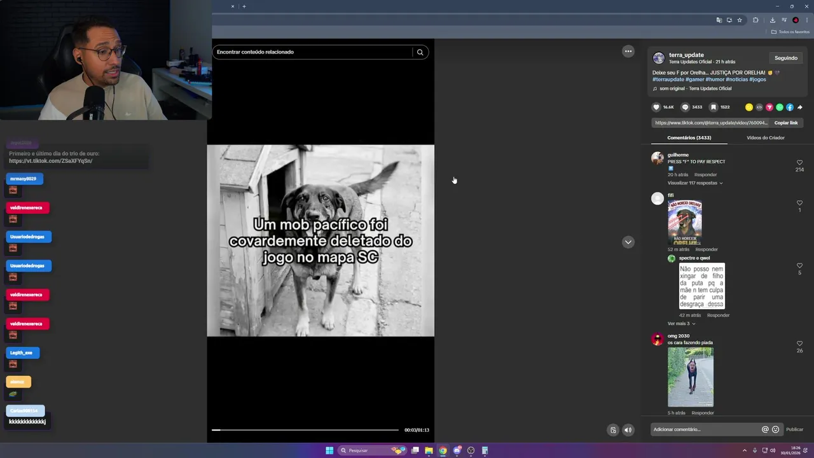Reply to spectre e qwel's comment
This screenshot has height=458, width=814.
point(718,316)
